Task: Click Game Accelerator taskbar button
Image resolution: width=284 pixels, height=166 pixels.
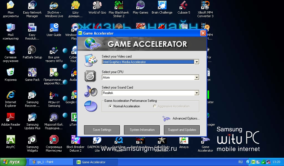Action: pos(96,162)
